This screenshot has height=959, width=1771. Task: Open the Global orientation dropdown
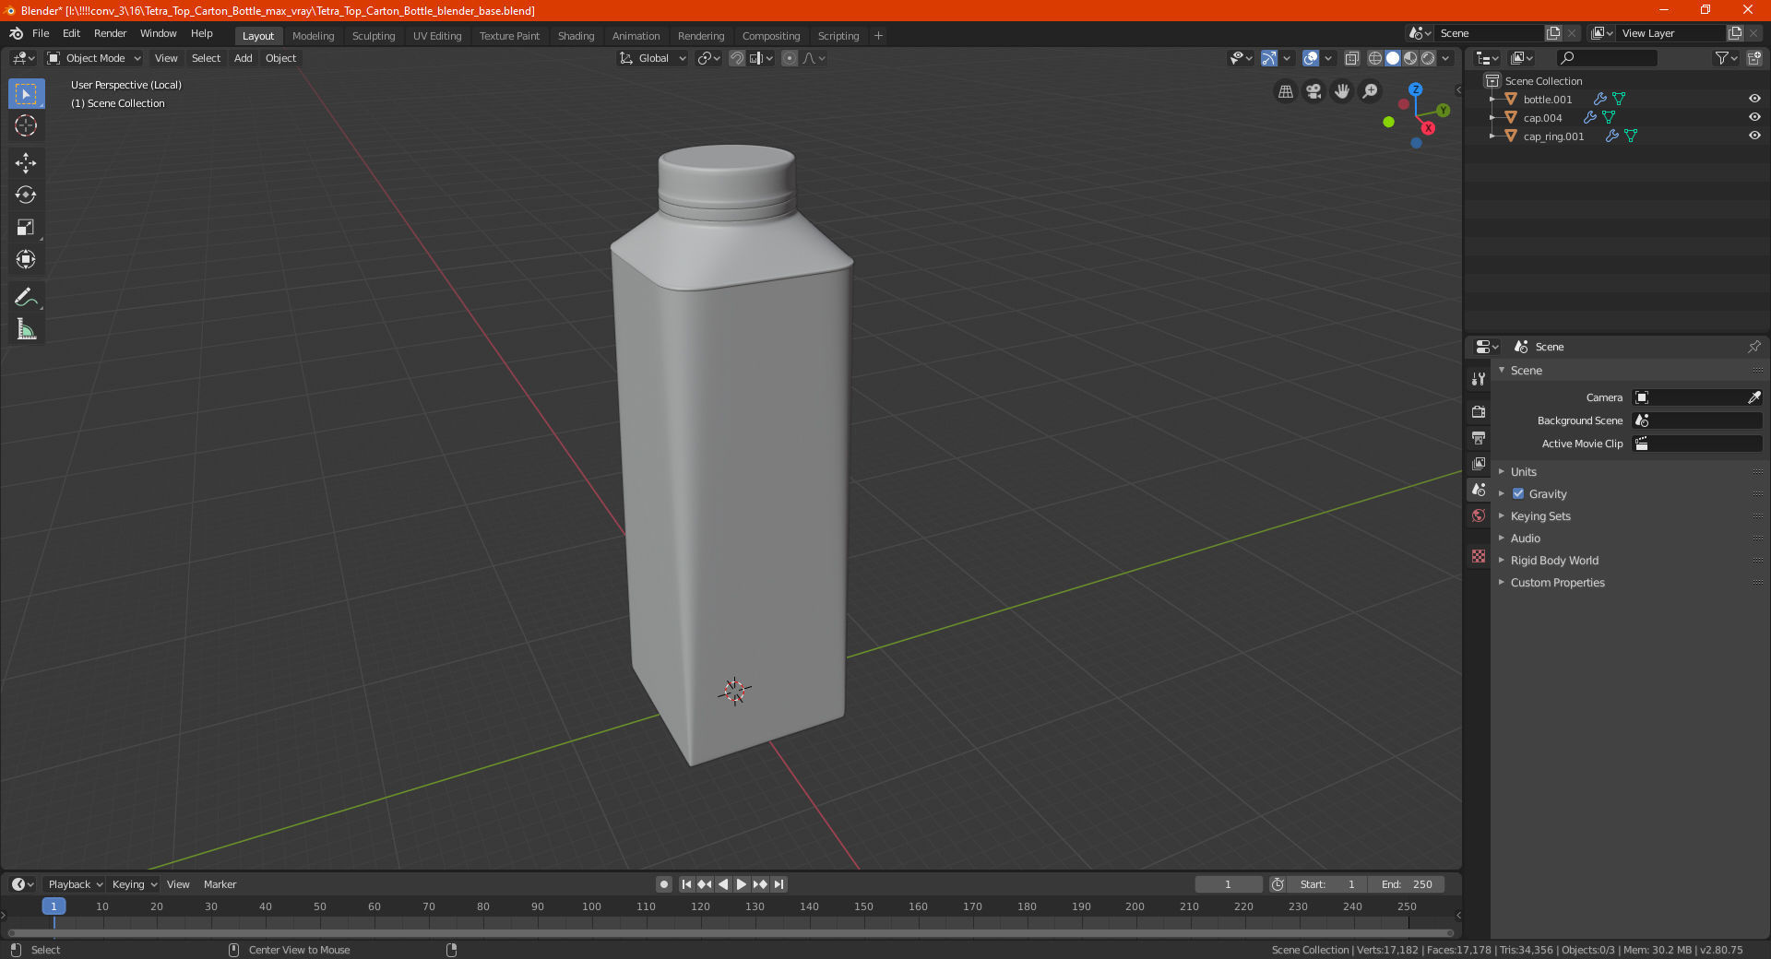tap(653, 58)
